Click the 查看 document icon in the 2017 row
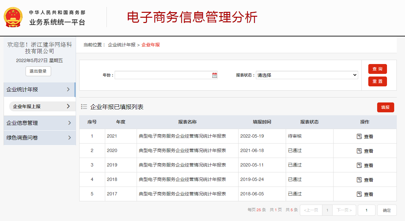Screen dimensions: 405x221 tap(359, 194)
